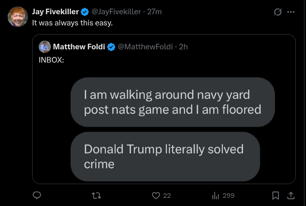Open the "Donald Trump literally solved crime" image
This screenshot has width=306, height=206.
(x=165, y=156)
